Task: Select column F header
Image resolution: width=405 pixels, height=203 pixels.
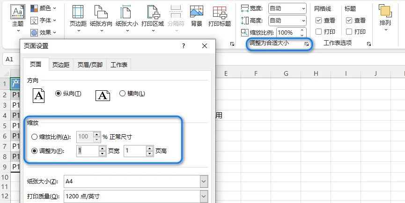Action: pos(256,74)
